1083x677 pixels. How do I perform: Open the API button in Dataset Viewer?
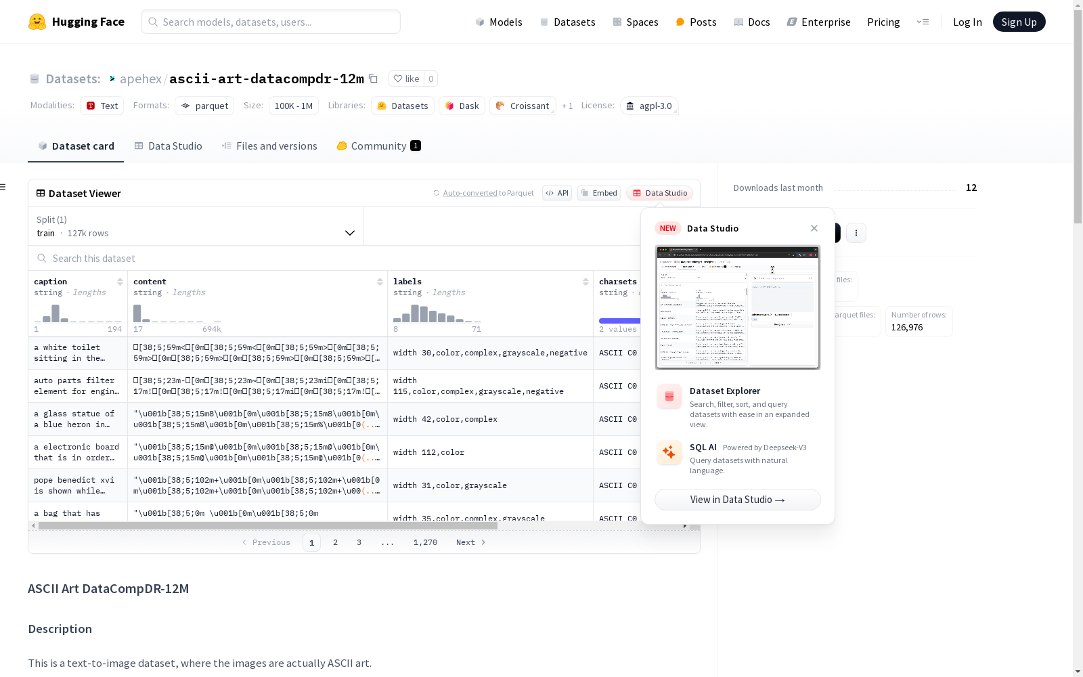point(557,193)
